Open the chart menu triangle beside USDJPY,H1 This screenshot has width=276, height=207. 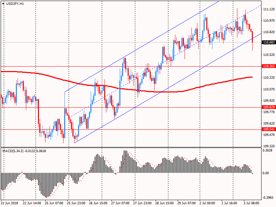(3, 3)
